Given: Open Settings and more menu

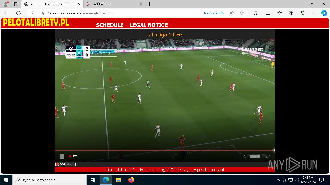Looking at the screenshot, I should [313, 13].
